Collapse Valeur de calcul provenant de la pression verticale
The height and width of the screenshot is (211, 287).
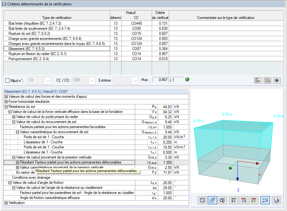14,157
